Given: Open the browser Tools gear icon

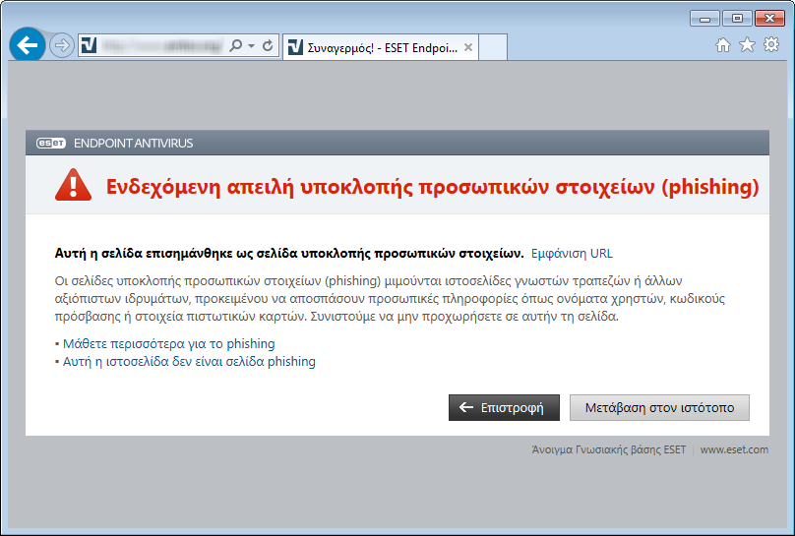Looking at the screenshot, I should pyautogui.click(x=771, y=44).
